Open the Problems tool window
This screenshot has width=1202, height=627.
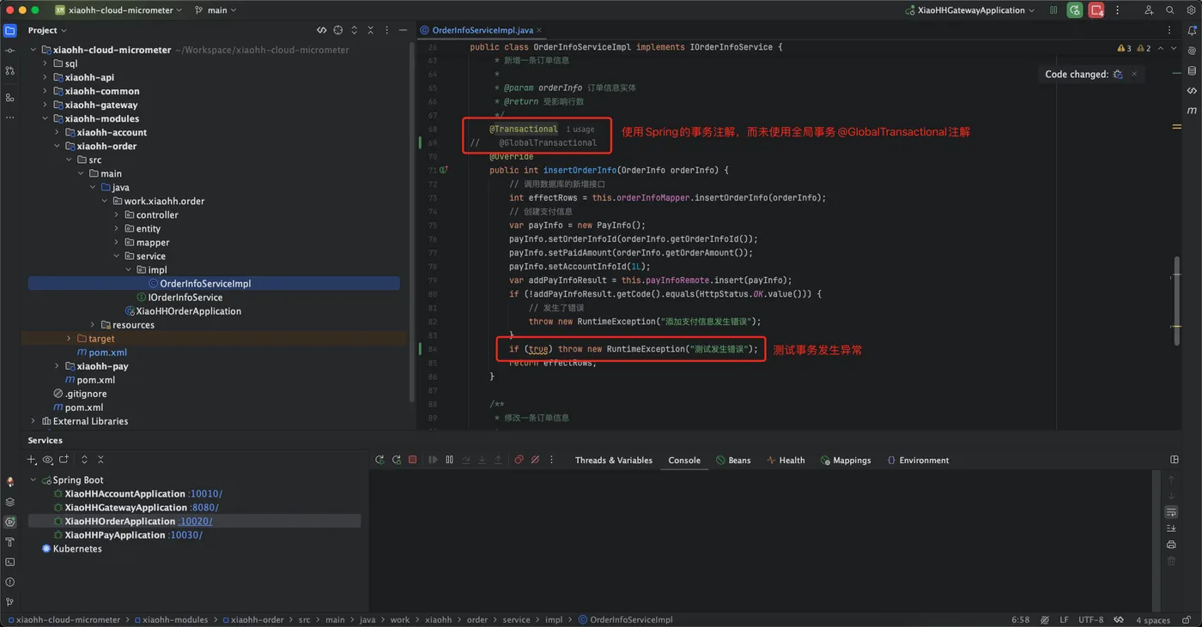(x=10, y=582)
